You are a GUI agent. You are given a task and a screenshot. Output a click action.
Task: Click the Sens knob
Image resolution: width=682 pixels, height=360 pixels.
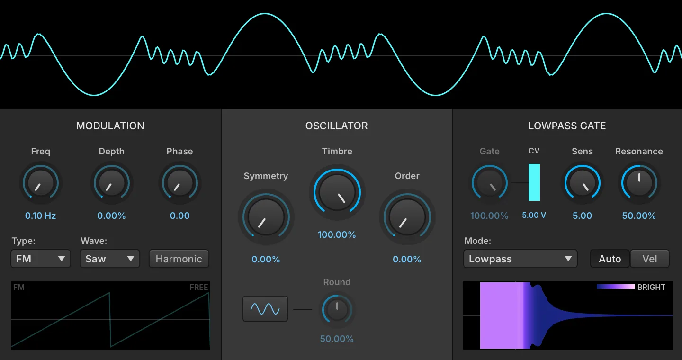(x=582, y=183)
